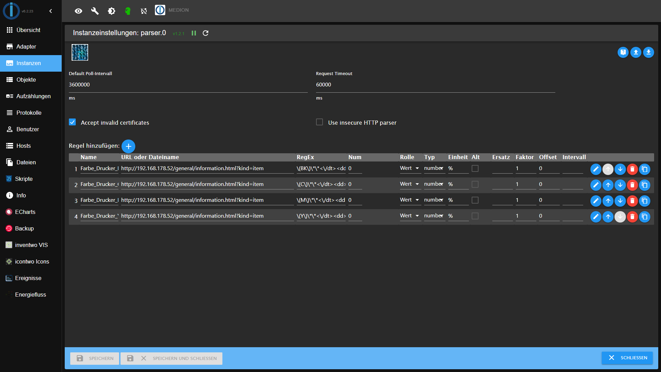This screenshot has width=661, height=372.
Task: Toggle Alt checkbox for rule 1
Action: [x=475, y=168]
